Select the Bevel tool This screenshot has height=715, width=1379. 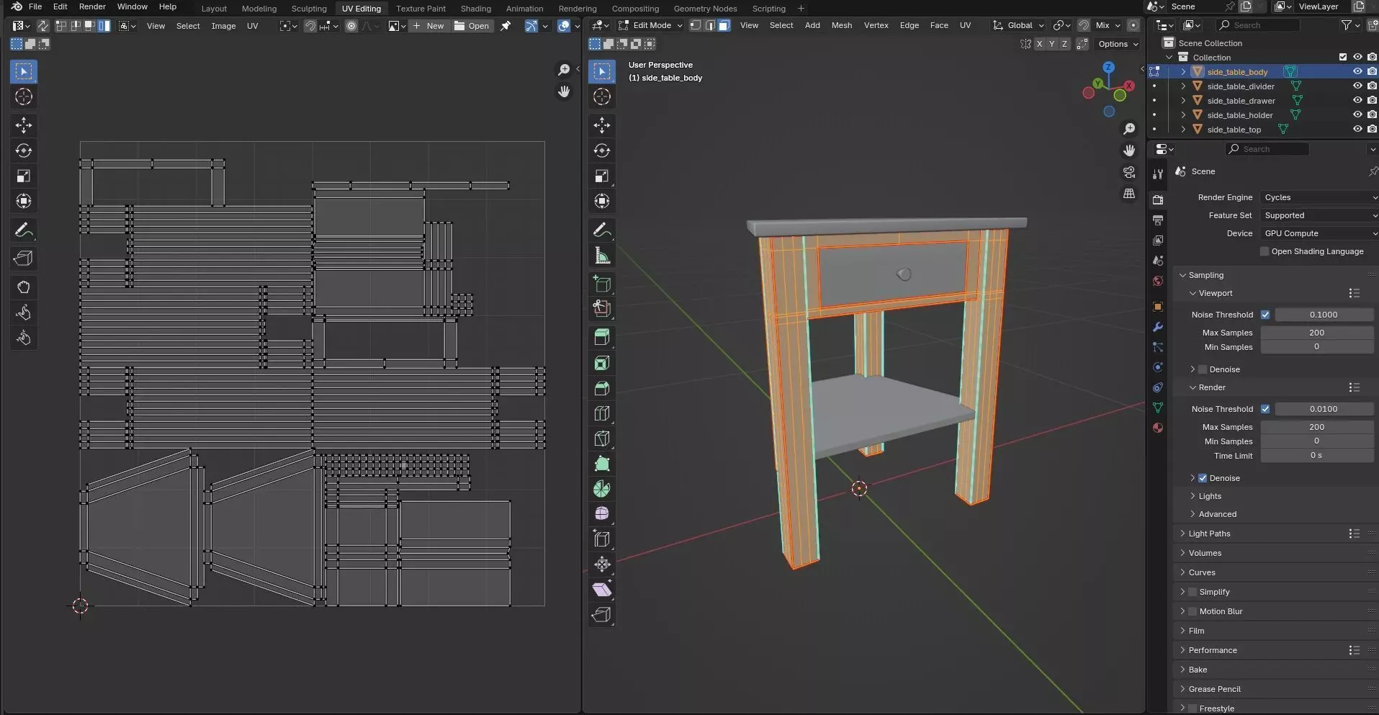tap(602, 388)
